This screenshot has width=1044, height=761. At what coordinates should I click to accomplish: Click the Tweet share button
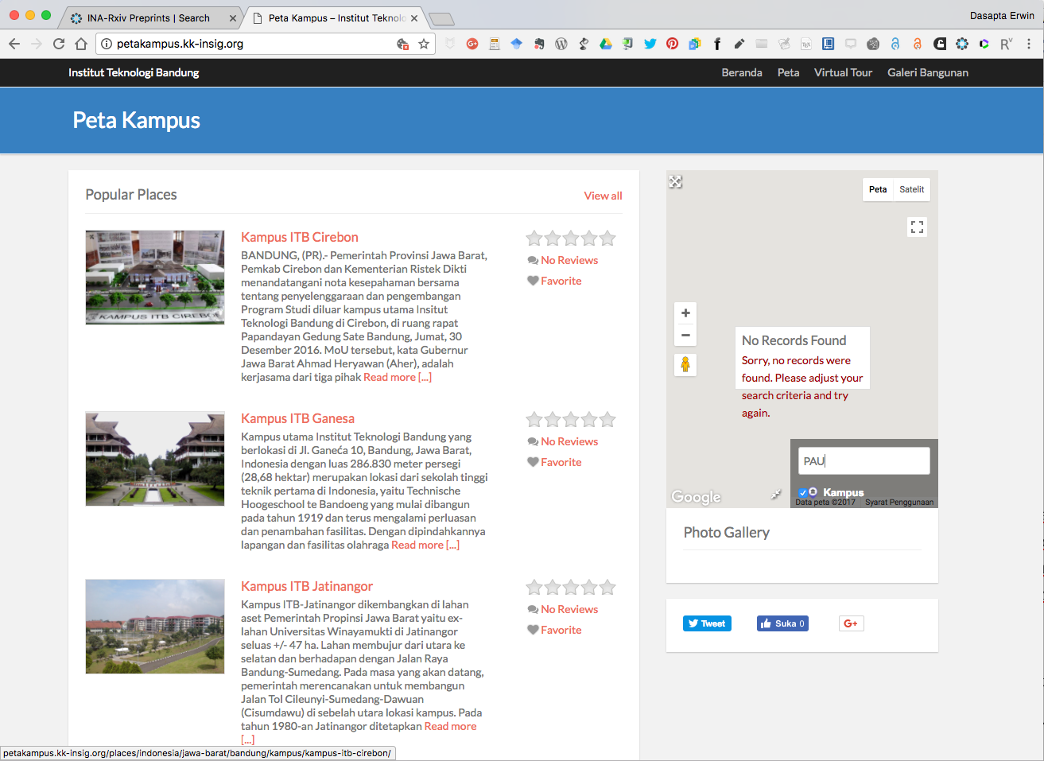click(x=707, y=623)
